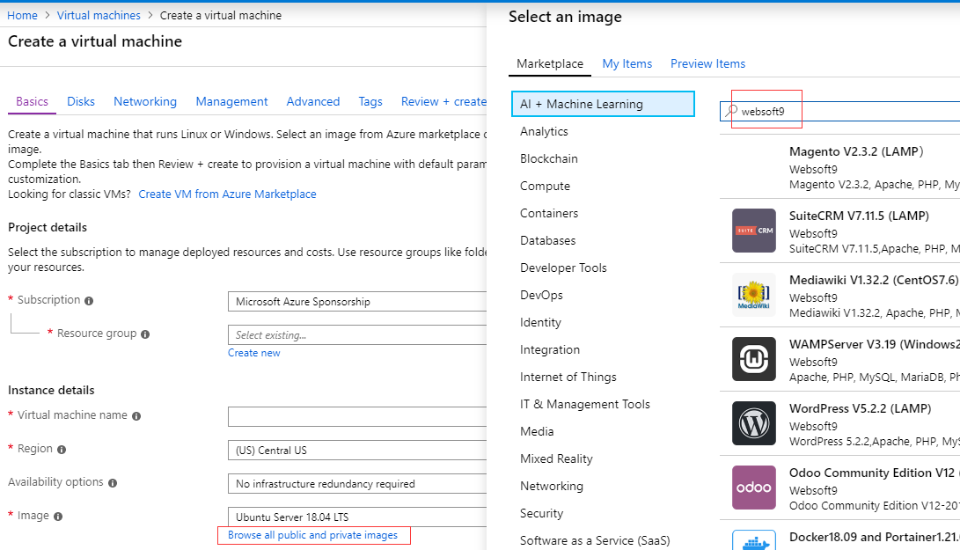The width and height of the screenshot is (960, 550).
Task: Open the Subscription dropdown
Action: pos(356,302)
